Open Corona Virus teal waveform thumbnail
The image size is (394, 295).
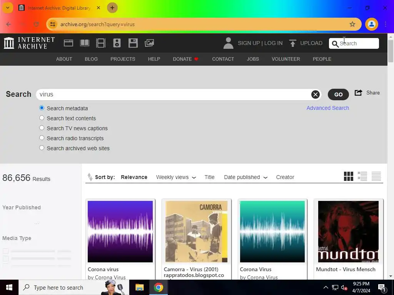[272, 231]
